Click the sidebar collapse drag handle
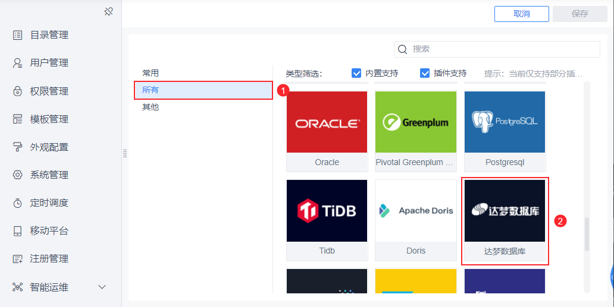The height and width of the screenshot is (307, 614). tap(125, 153)
